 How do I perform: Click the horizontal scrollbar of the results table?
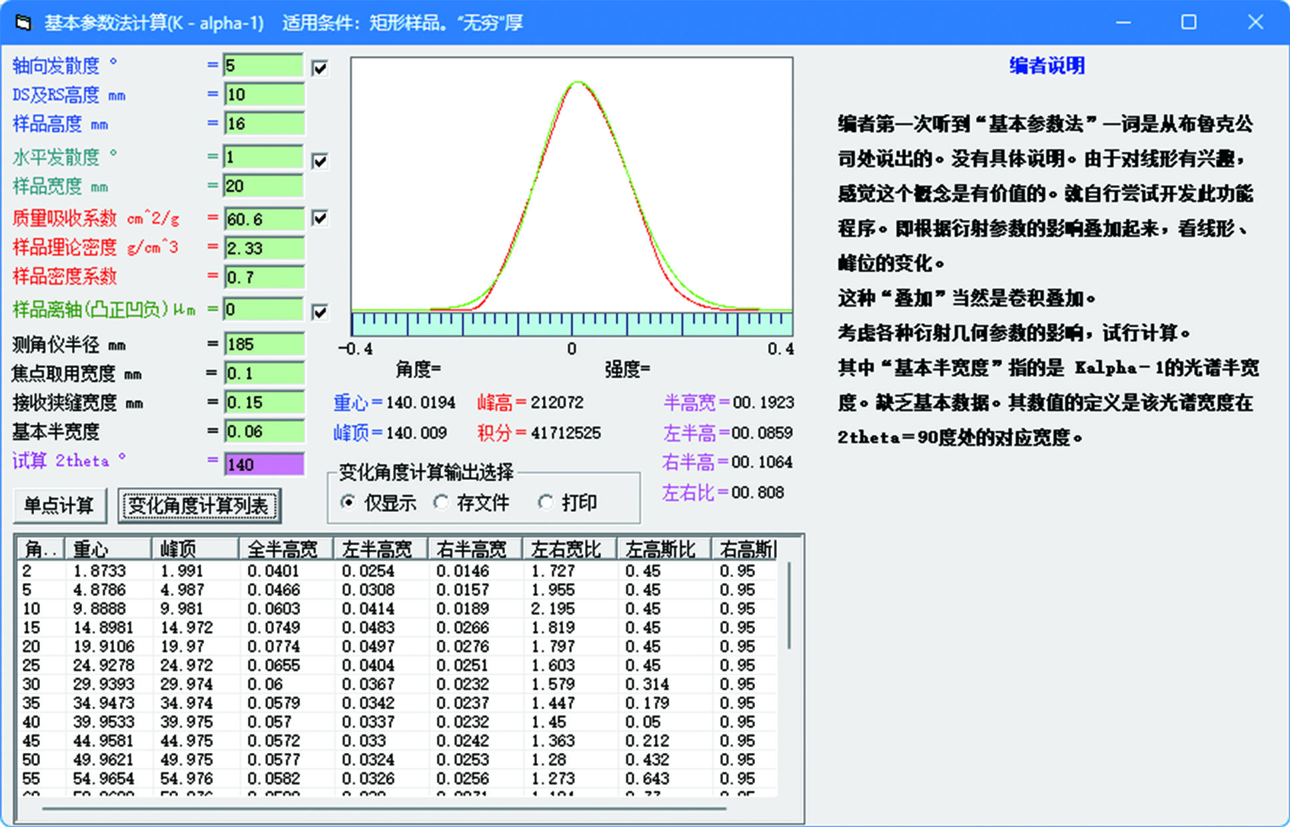click(x=384, y=808)
